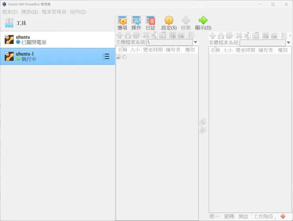293x221 pixels.
Task: Open the 檔案(F) menu
Action: tap(10, 12)
